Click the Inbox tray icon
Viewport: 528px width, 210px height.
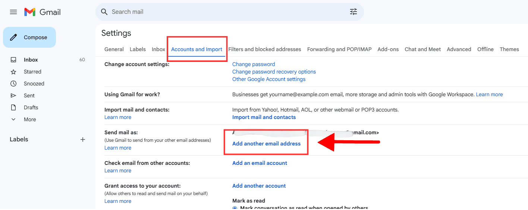pos(13,60)
